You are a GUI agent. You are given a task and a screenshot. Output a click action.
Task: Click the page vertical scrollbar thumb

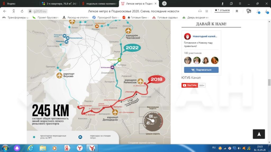pyautogui.click(x=269, y=82)
